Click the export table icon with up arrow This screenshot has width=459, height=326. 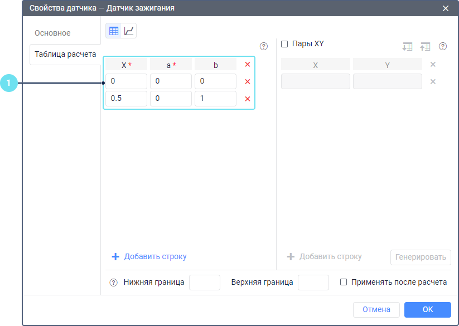click(426, 47)
